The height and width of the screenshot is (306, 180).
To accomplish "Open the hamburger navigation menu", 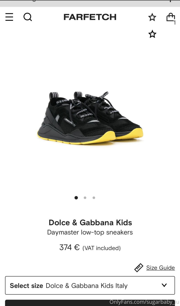I will click(x=9, y=17).
